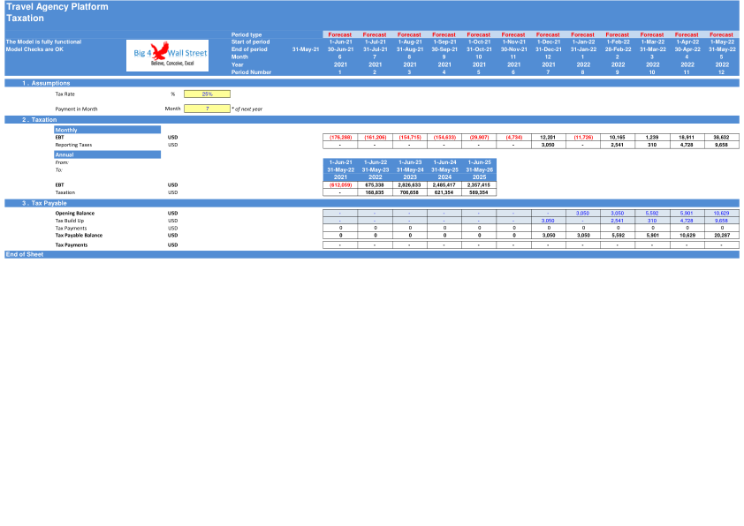The height and width of the screenshot is (526, 744).
Task: Select the reporting taxes cell 3,050
Action: (x=548, y=145)
